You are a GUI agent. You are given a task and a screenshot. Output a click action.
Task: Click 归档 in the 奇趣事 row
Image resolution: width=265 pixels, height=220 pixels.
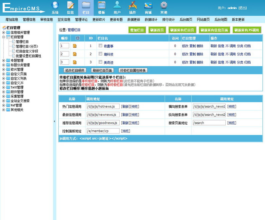[x=247, y=46]
